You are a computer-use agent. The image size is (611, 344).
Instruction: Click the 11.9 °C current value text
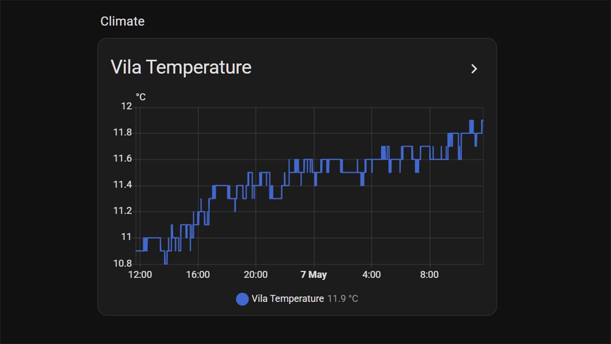click(343, 299)
